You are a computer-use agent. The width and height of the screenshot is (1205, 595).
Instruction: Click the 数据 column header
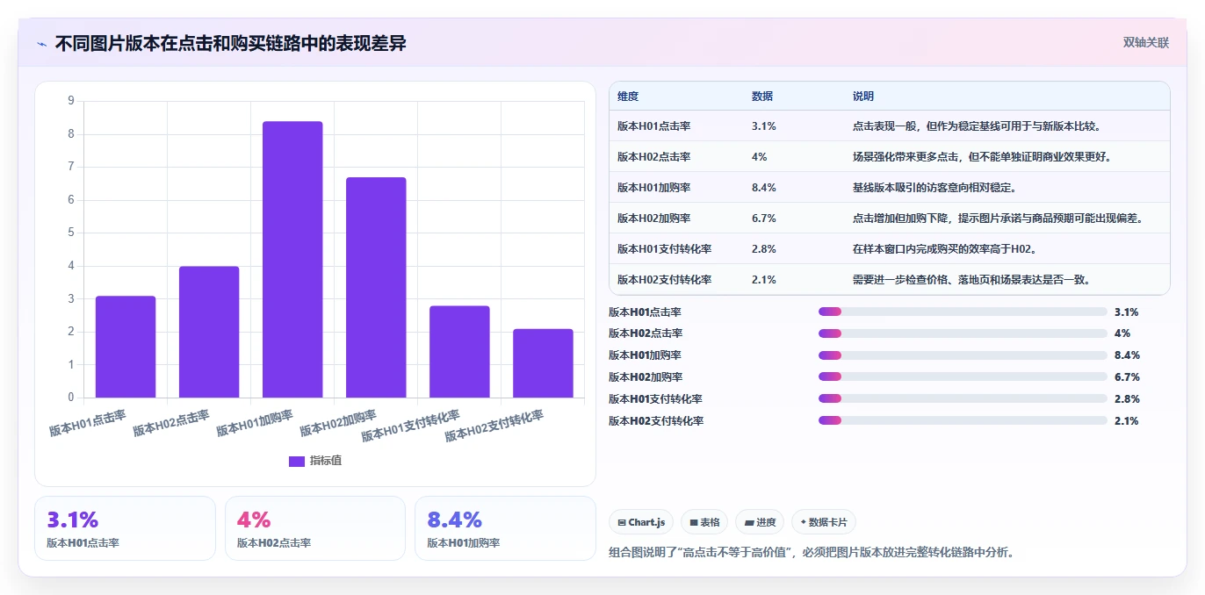pyautogui.click(x=762, y=97)
